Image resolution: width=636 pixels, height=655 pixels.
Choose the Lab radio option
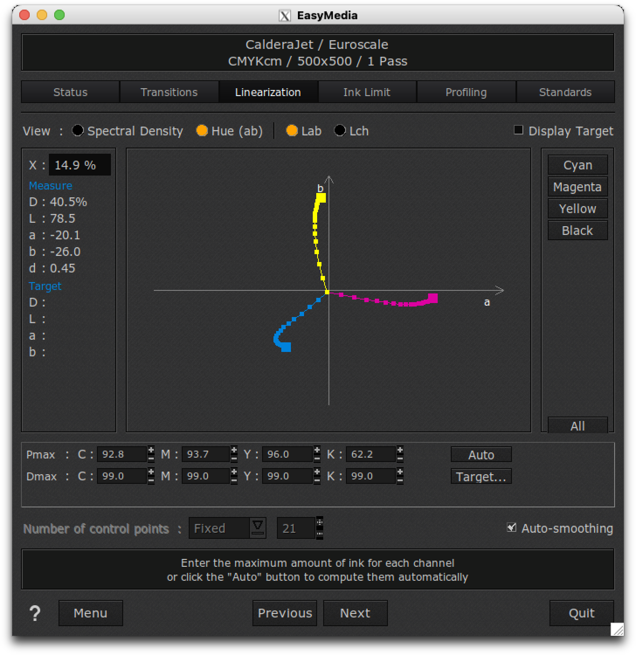pos(292,131)
